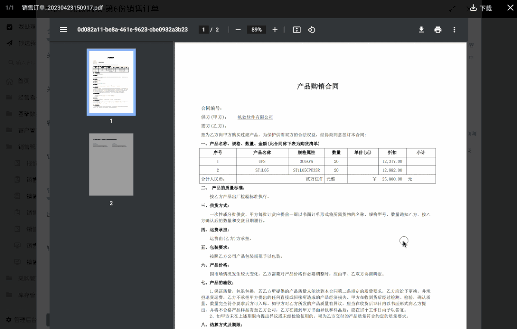Click the 小计 table header
Image resolution: width=517 pixels, height=329 pixels.
coord(421,152)
